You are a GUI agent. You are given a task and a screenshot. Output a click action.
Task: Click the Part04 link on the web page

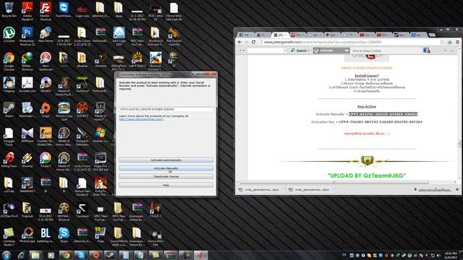pos(387,68)
